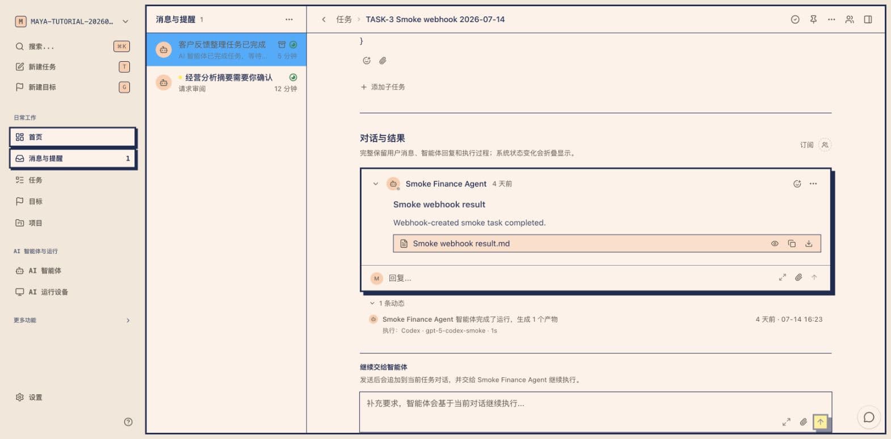This screenshot has width=891, height=439.
Task: Click the help question mark icon
Action: (x=128, y=421)
